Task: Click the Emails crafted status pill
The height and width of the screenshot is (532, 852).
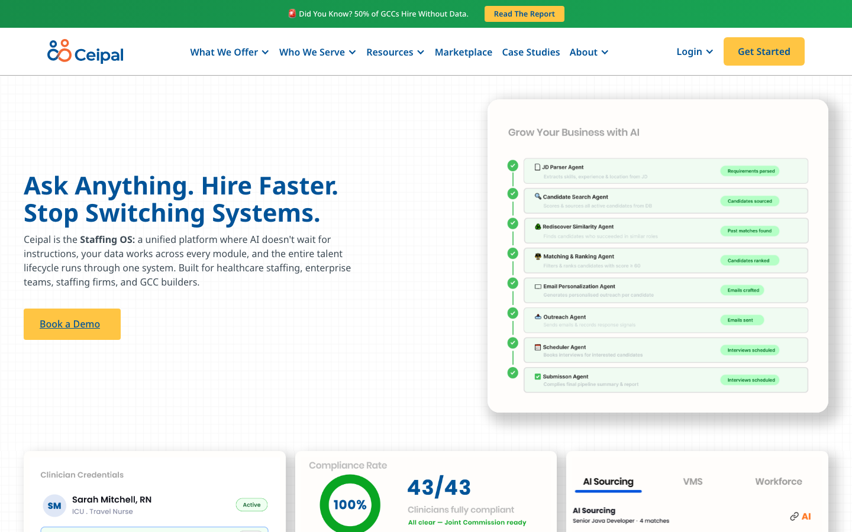Action: point(743,290)
